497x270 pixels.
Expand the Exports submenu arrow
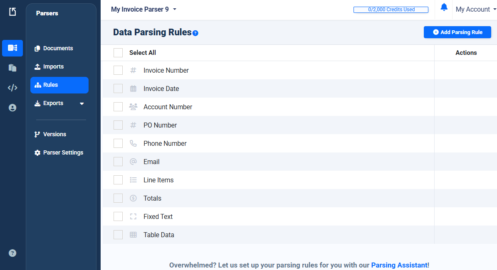tap(82, 103)
